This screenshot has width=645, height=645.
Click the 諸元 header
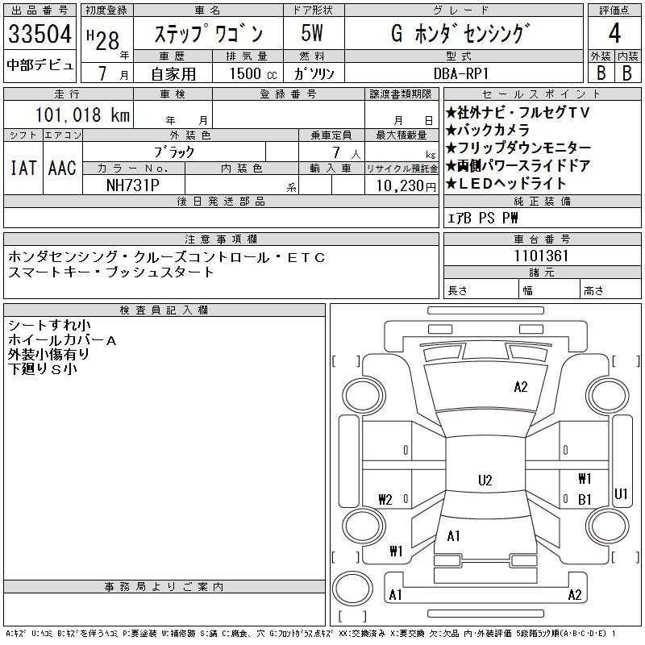[542, 272]
